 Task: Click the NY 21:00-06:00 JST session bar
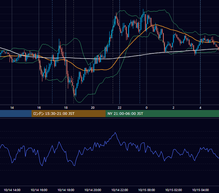coord(162,114)
